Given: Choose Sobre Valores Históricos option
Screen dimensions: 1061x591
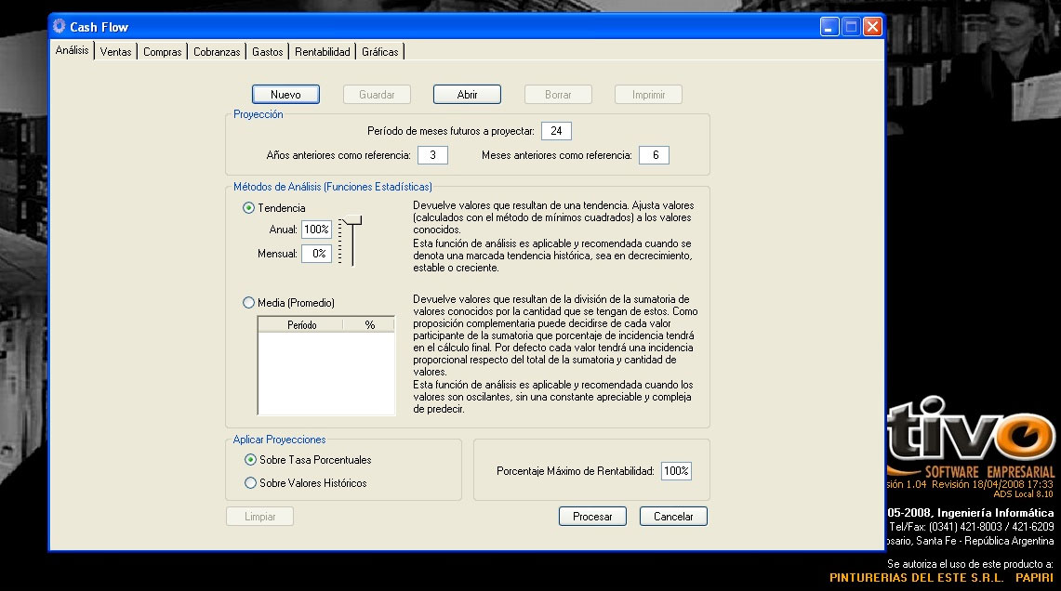Looking at the screenshot, I should click(x=250, y=483).
